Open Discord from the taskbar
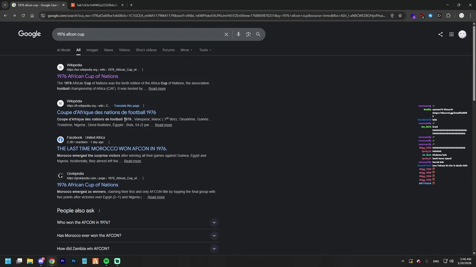Viewport: 476px width, 267px height. [41, 261]
